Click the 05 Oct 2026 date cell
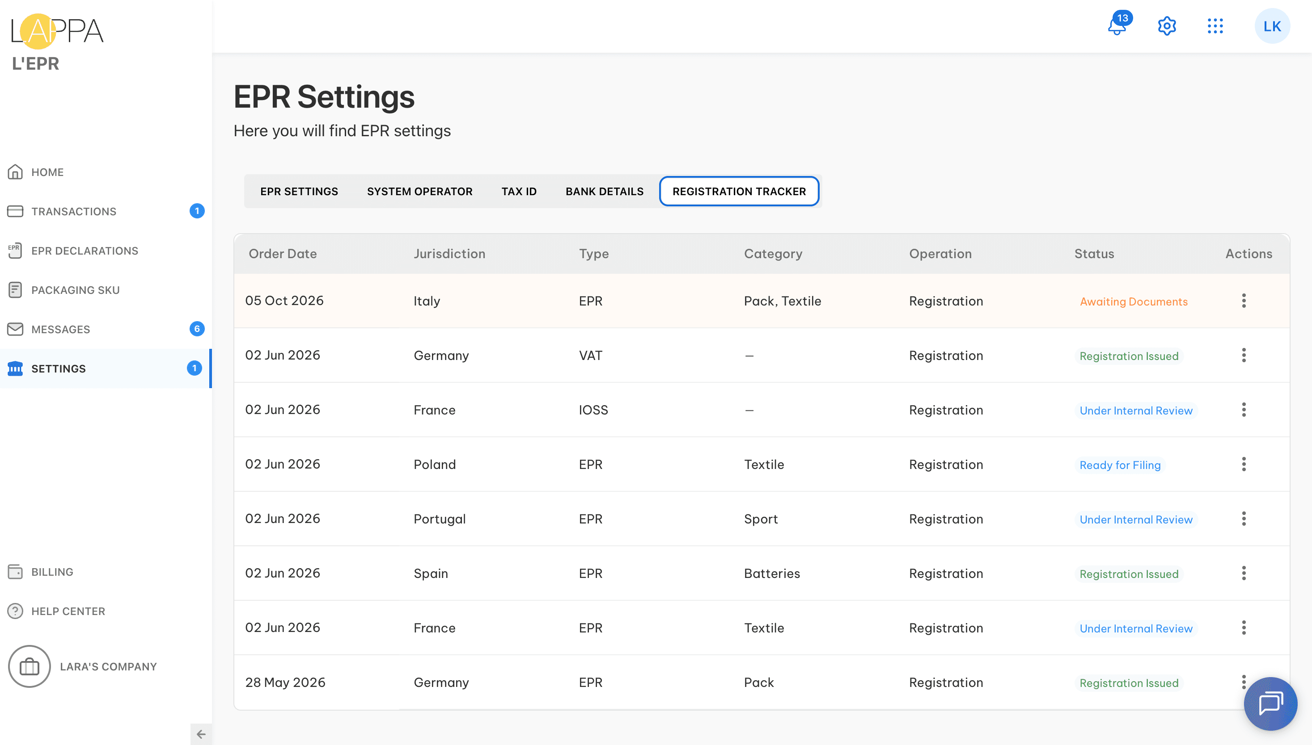This screenshot has width=1312, height=745. 284,300
